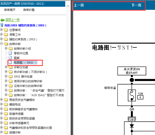
Task: Click the folder icon for 没有诊断仪的故障诊断
Action: pyautogui.click(x=11, y=86)
